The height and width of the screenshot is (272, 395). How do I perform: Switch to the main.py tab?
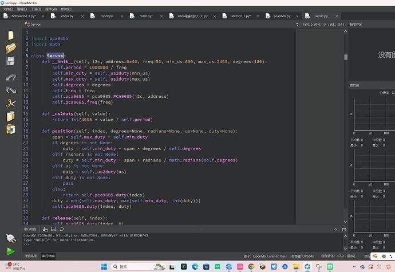pyautogui.click(x=146, y=16)
